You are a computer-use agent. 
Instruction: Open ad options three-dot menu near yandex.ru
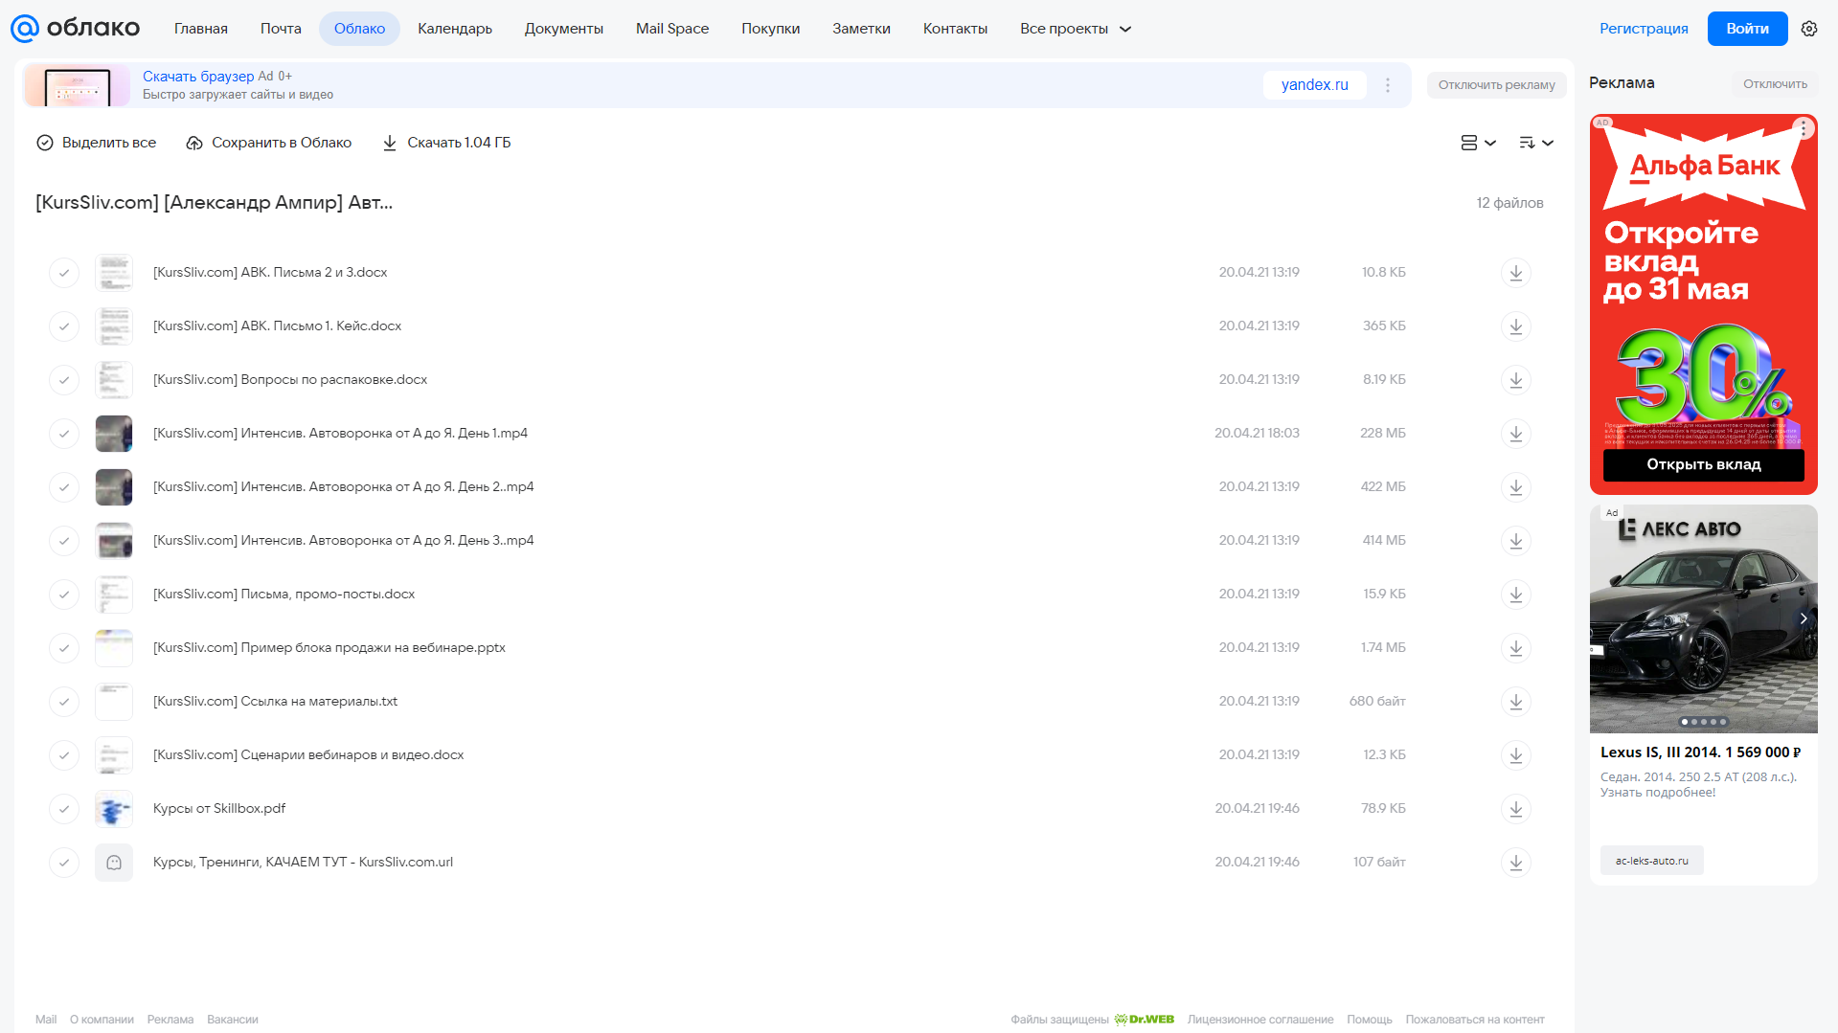click(1388, 85)
